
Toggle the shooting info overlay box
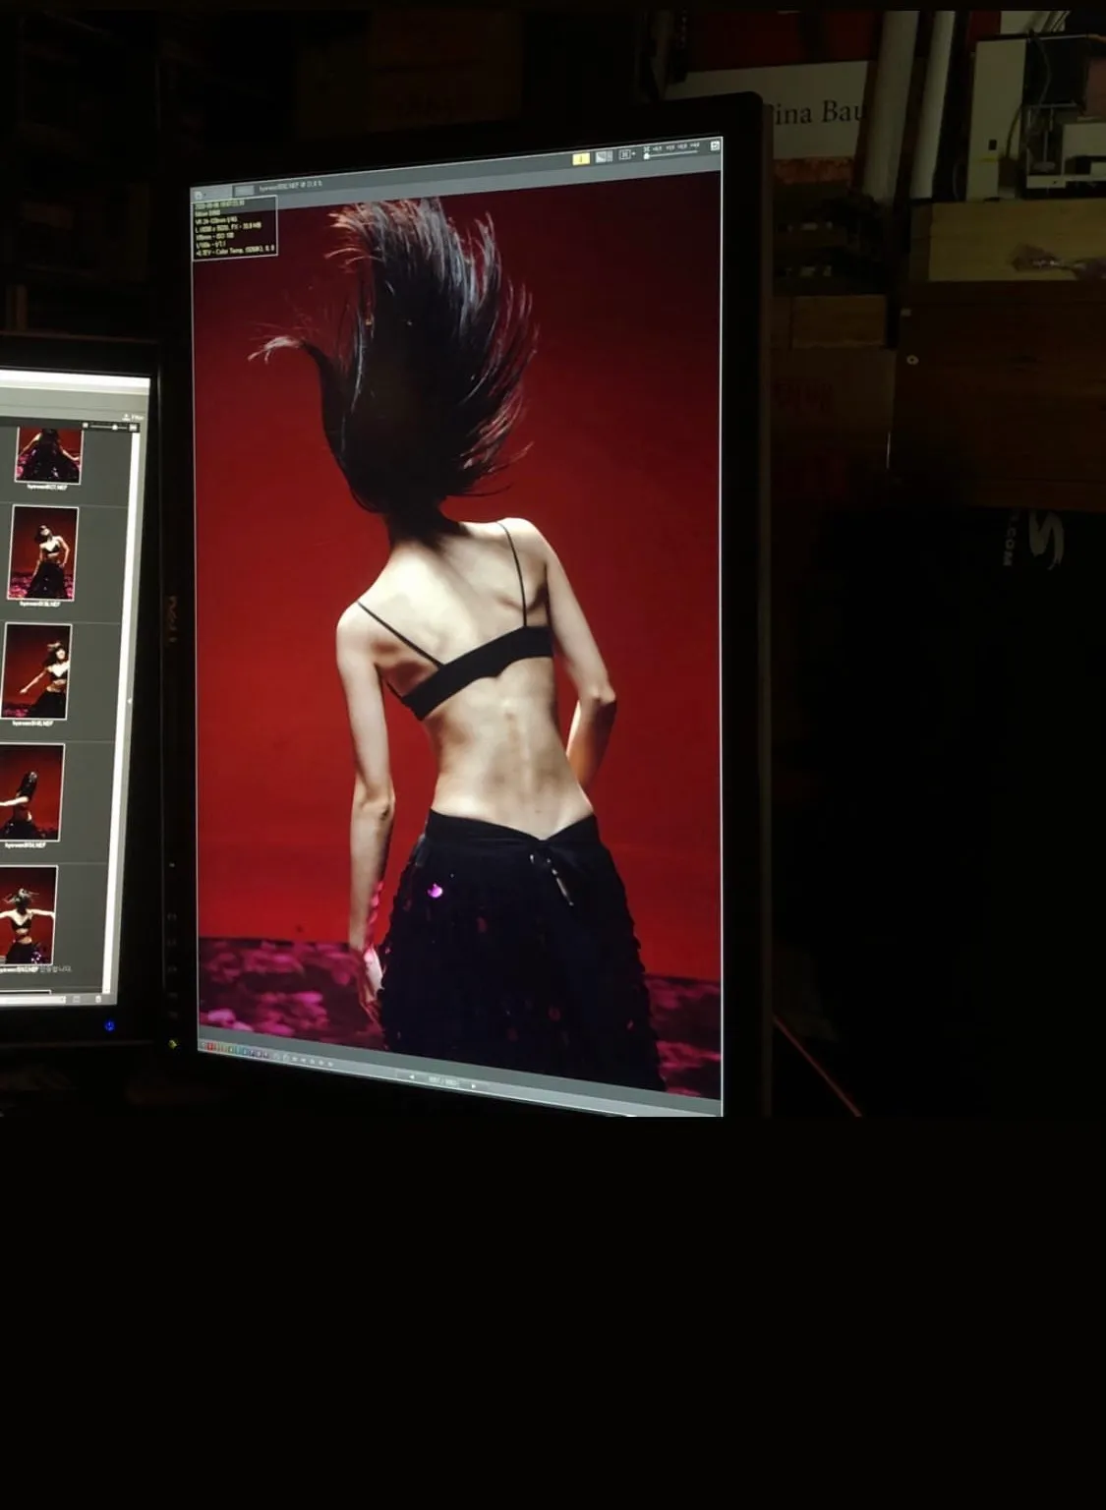coord(235,228)
